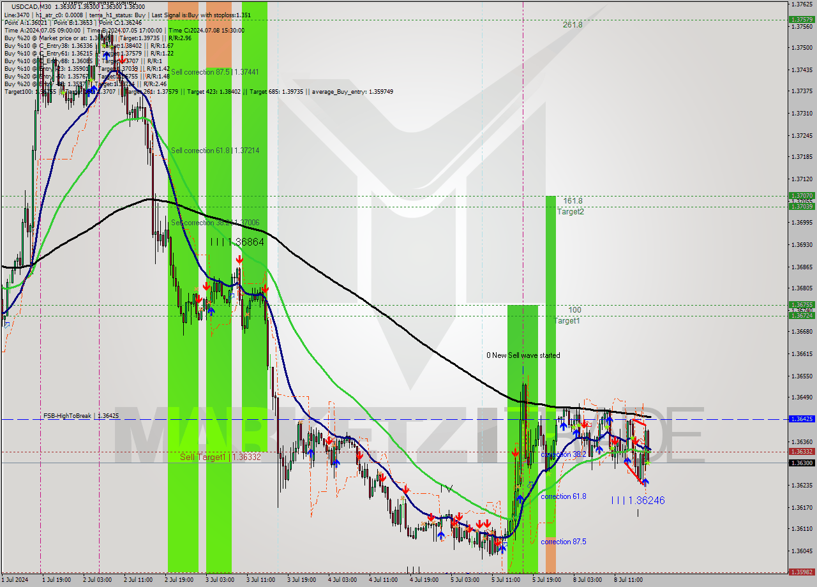Click the '161.8' Fibonacci level label

[573, 200]
